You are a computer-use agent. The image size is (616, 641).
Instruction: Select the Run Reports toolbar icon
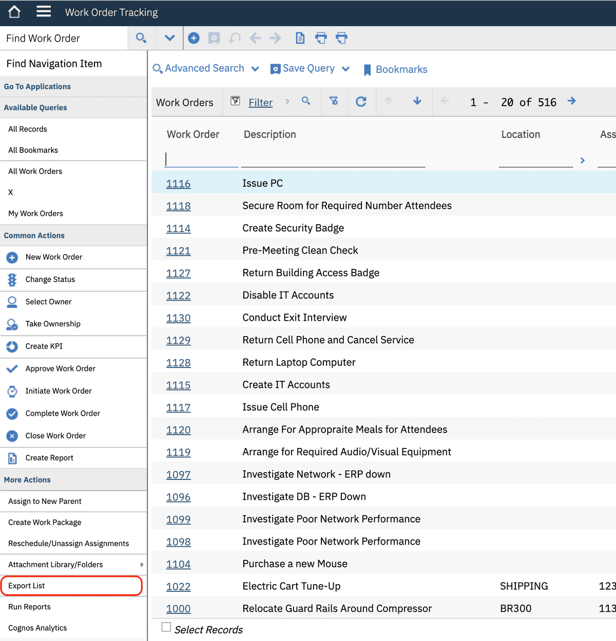300,37
